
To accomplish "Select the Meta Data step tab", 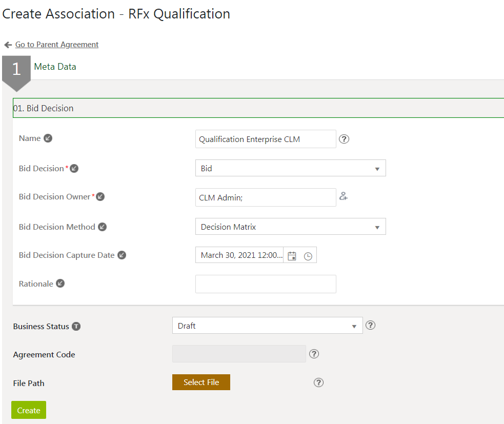I will [x=55, y=67].
